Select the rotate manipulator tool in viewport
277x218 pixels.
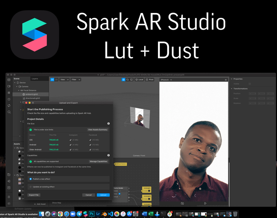[128, 80]
